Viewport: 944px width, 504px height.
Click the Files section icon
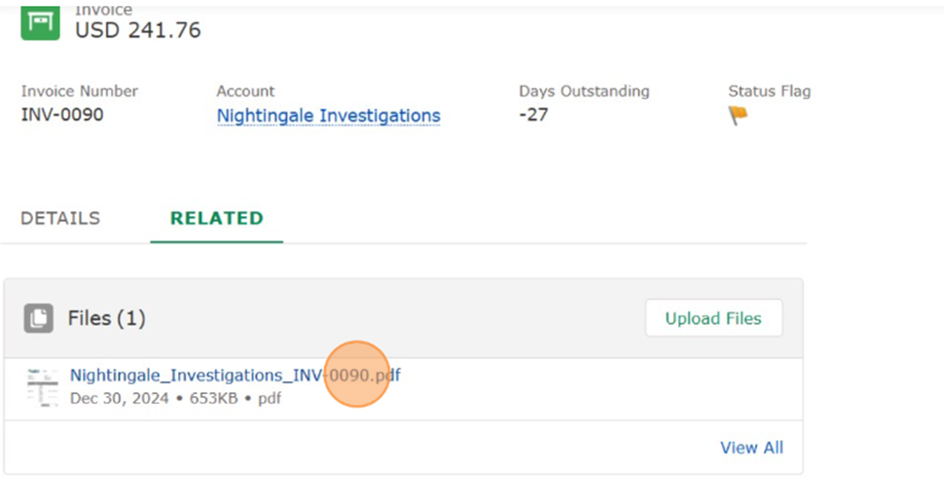39,318
